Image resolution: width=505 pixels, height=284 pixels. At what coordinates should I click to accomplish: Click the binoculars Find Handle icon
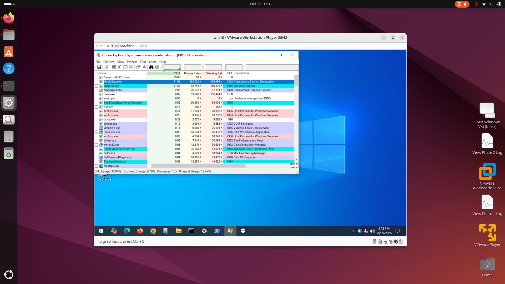pos(151,67)
